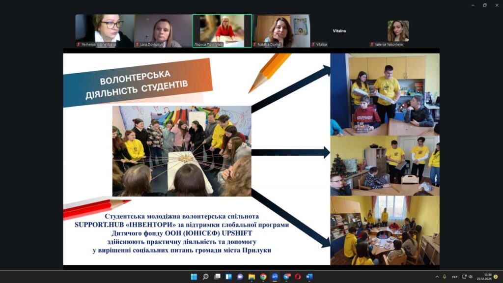Open Telegram from the taskbar
The height and width of the screenshot is (283, 503).
pos(286,277)
